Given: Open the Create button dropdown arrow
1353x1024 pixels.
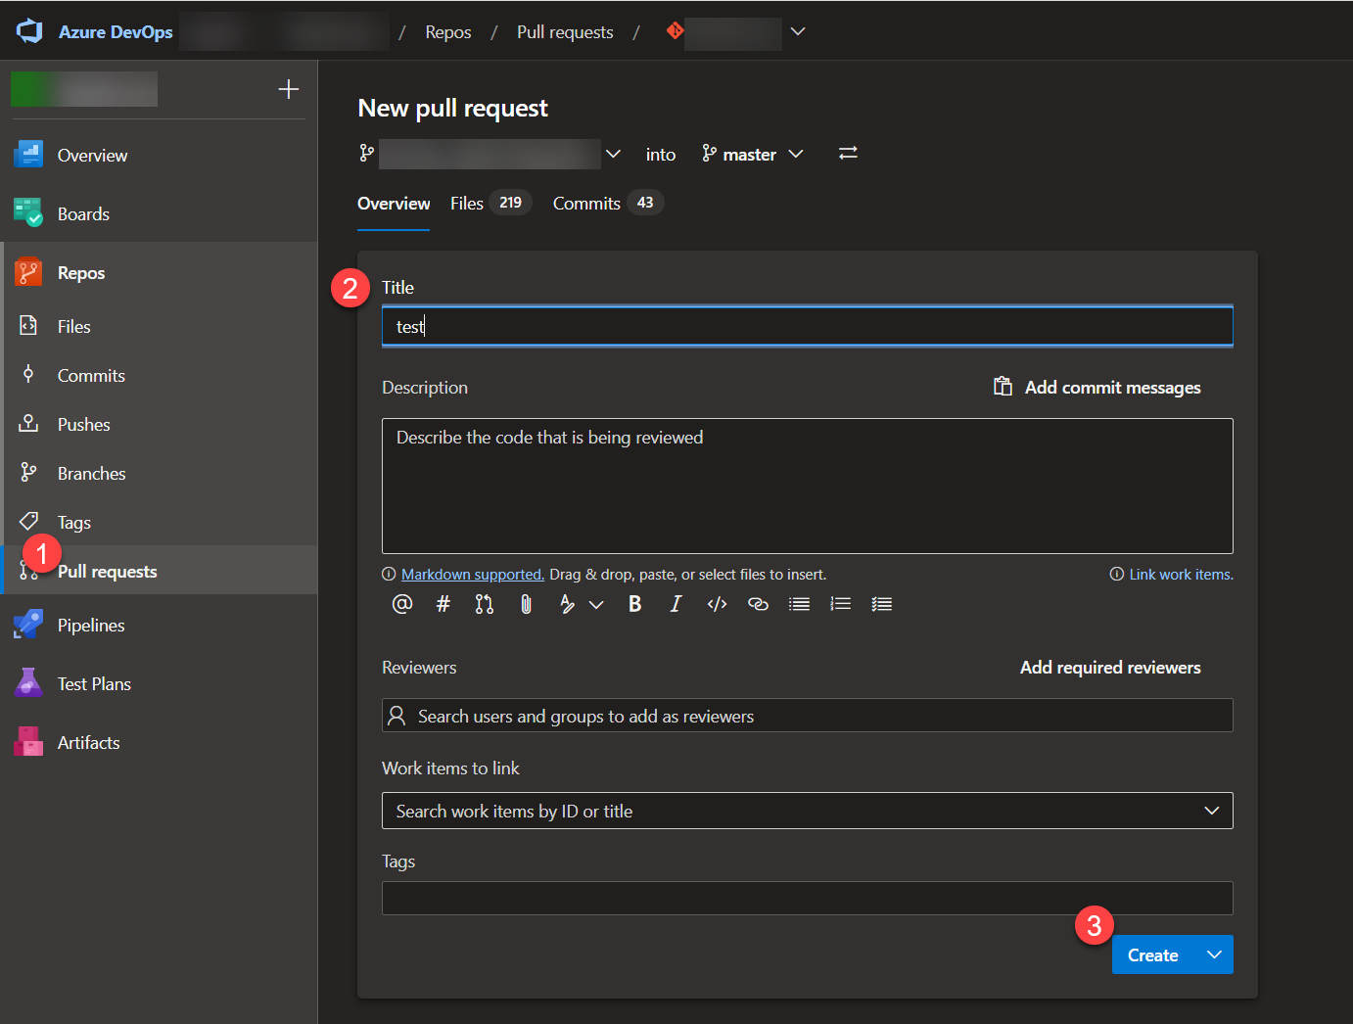Looking at the screenshot, I should pyautogui.click(x=1214, y=954).
